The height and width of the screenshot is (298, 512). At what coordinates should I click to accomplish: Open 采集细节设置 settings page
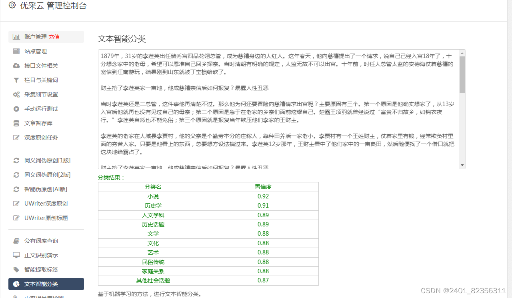click(46, 94)
